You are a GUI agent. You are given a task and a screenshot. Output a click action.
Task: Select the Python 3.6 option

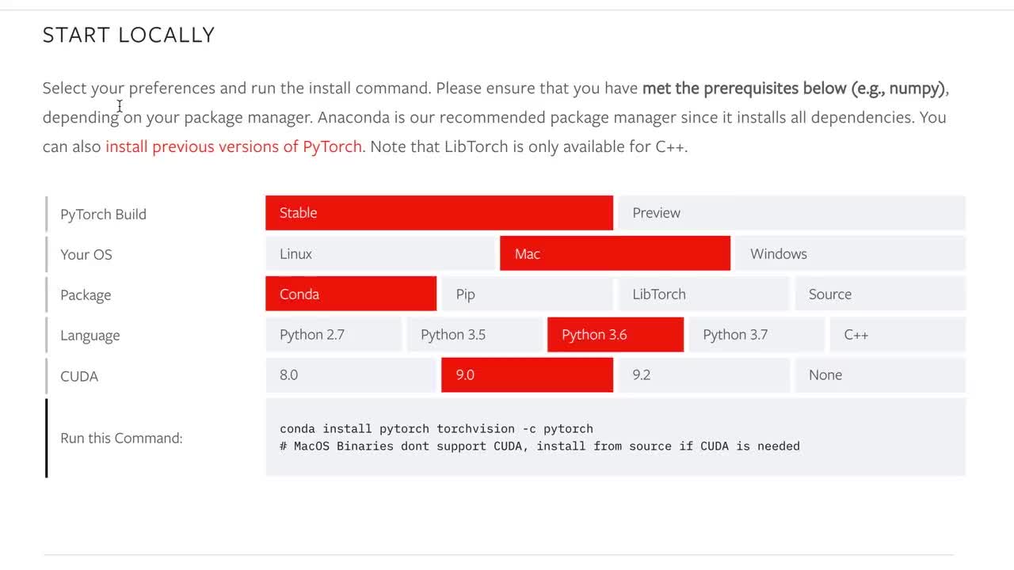tap(616, 335)
